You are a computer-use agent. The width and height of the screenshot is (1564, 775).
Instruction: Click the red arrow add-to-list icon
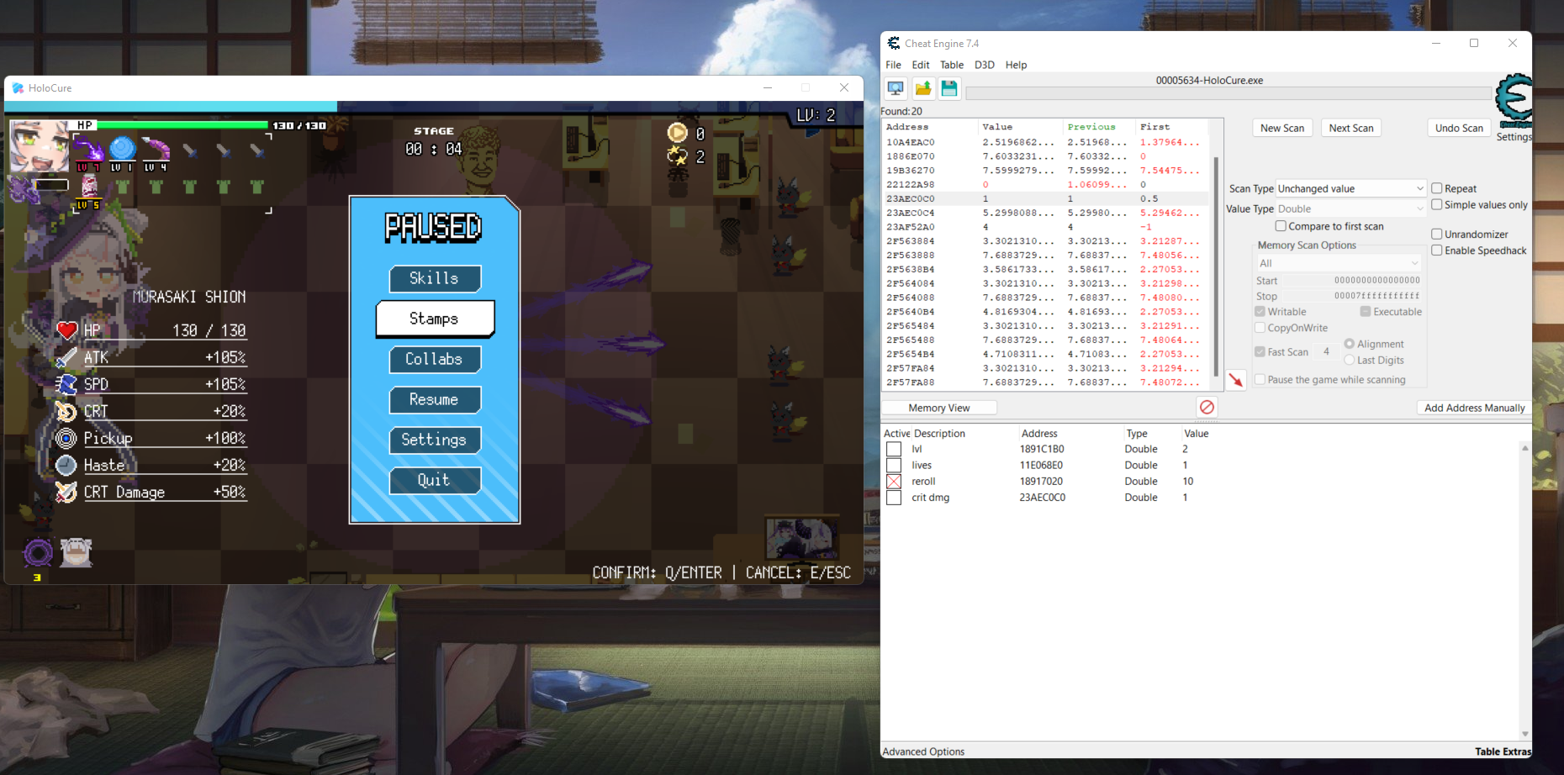click(x=1236, y=380)
